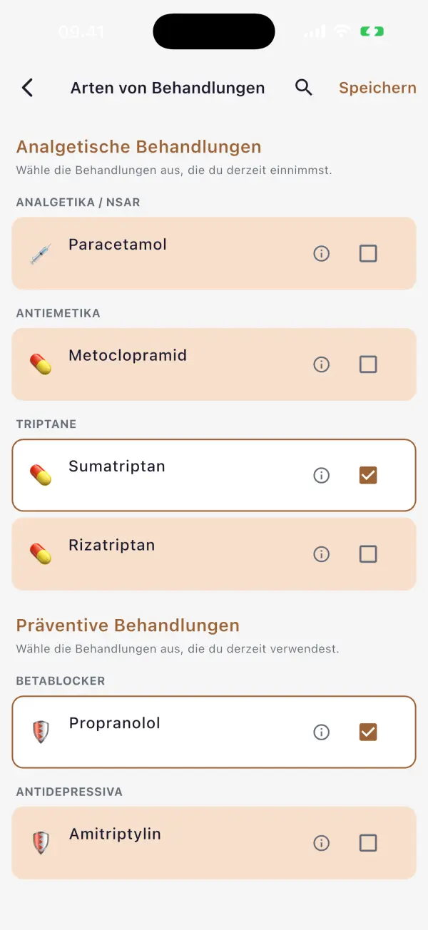This screenshot has height=930, width=428.
Task: View Amitriptylin information icon
Action: pyautogui.click(x=322, y=843)
